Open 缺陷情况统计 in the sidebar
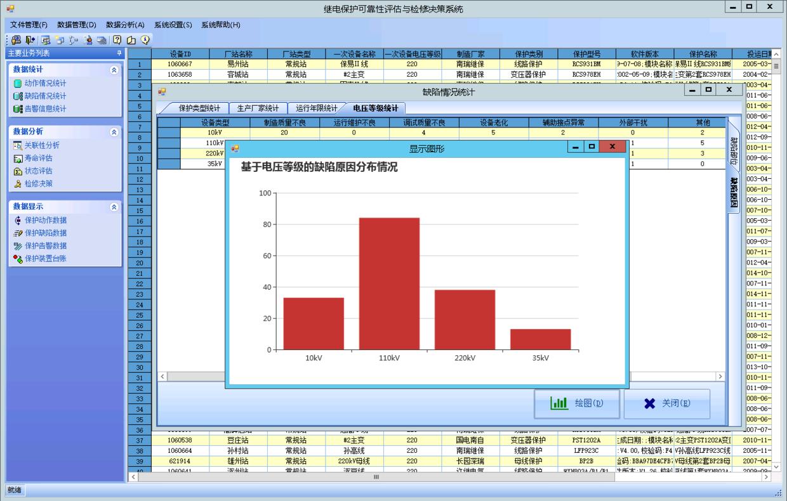 coord(44,96)
